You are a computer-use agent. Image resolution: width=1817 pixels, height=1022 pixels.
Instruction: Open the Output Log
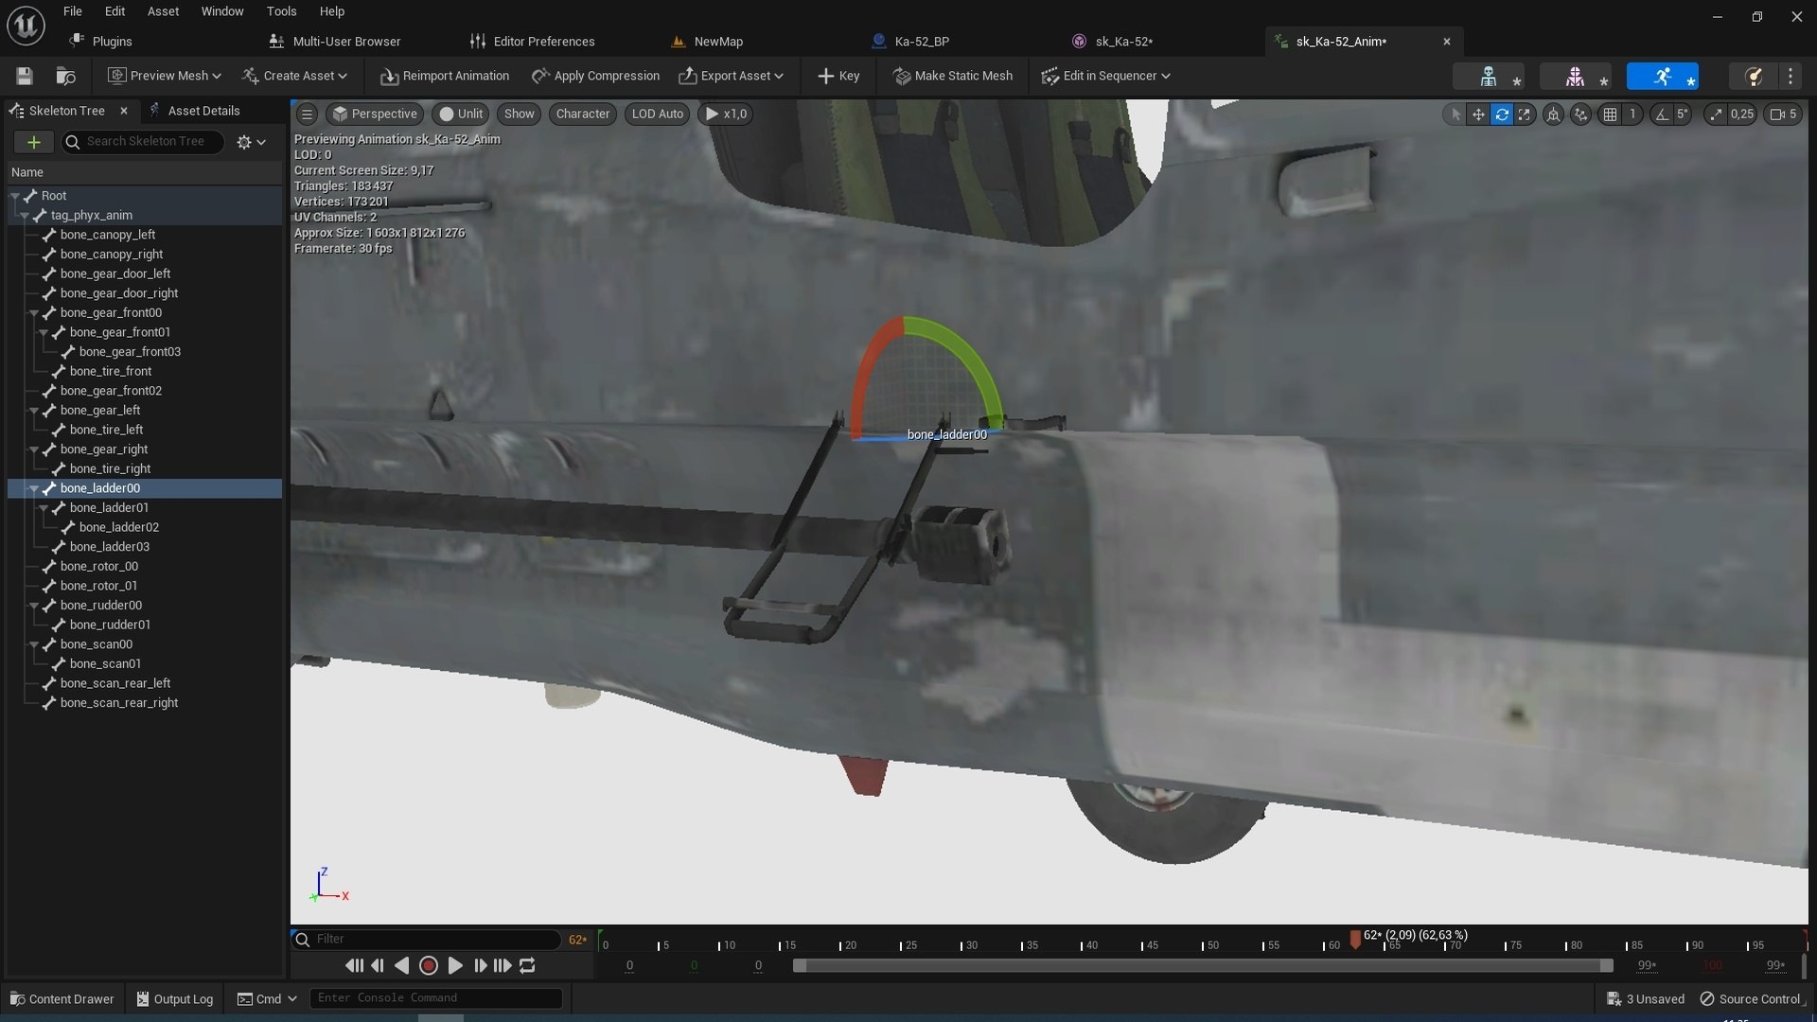pos(175,999)
